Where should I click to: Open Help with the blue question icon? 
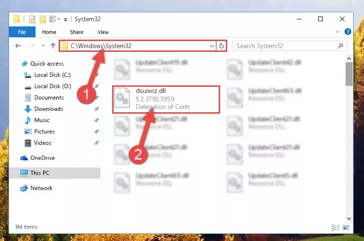coord(348,32)
